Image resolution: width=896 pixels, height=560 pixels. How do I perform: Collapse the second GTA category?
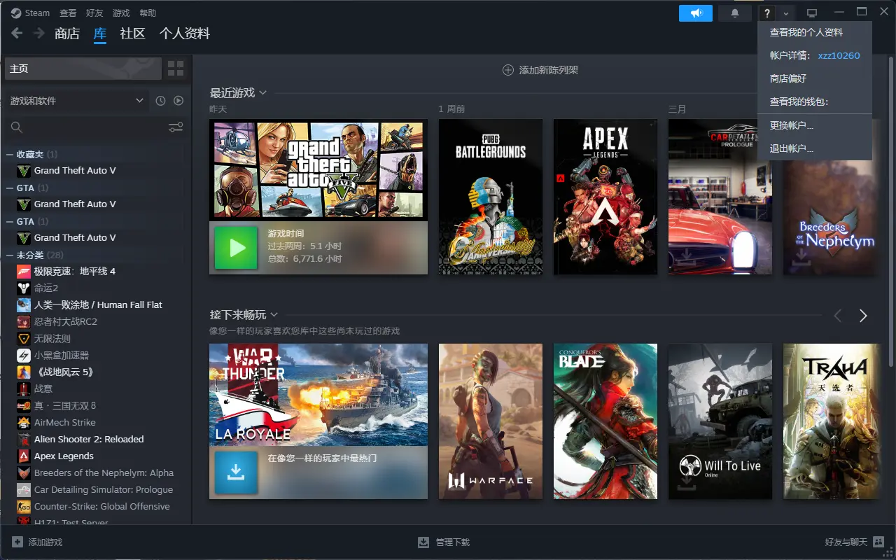pyautogui.click(x=10, y=221)
